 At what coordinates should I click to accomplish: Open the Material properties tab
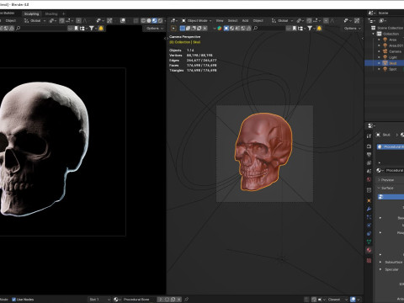369,250
